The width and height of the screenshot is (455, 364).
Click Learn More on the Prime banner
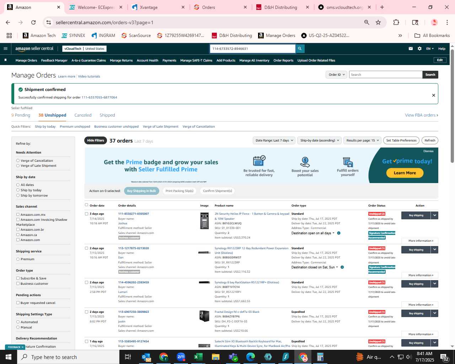[x=405, y=173]
